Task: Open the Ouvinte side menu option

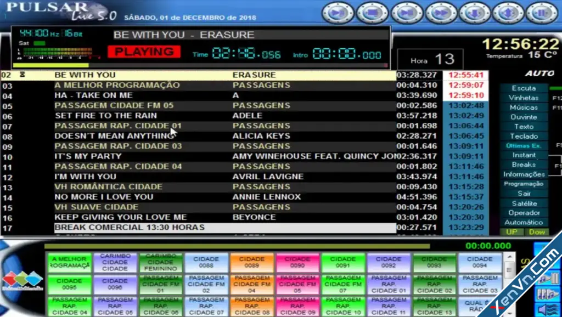Action: (x=524, y=117)
